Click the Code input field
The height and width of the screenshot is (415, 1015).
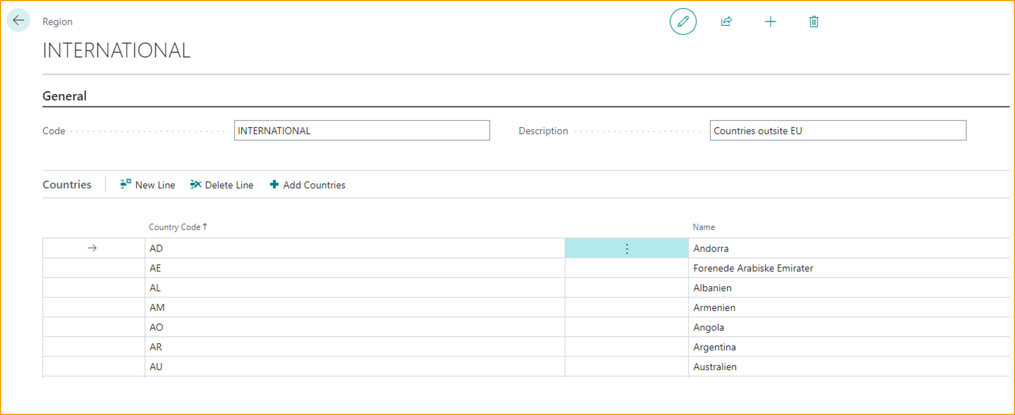point(361,131)
